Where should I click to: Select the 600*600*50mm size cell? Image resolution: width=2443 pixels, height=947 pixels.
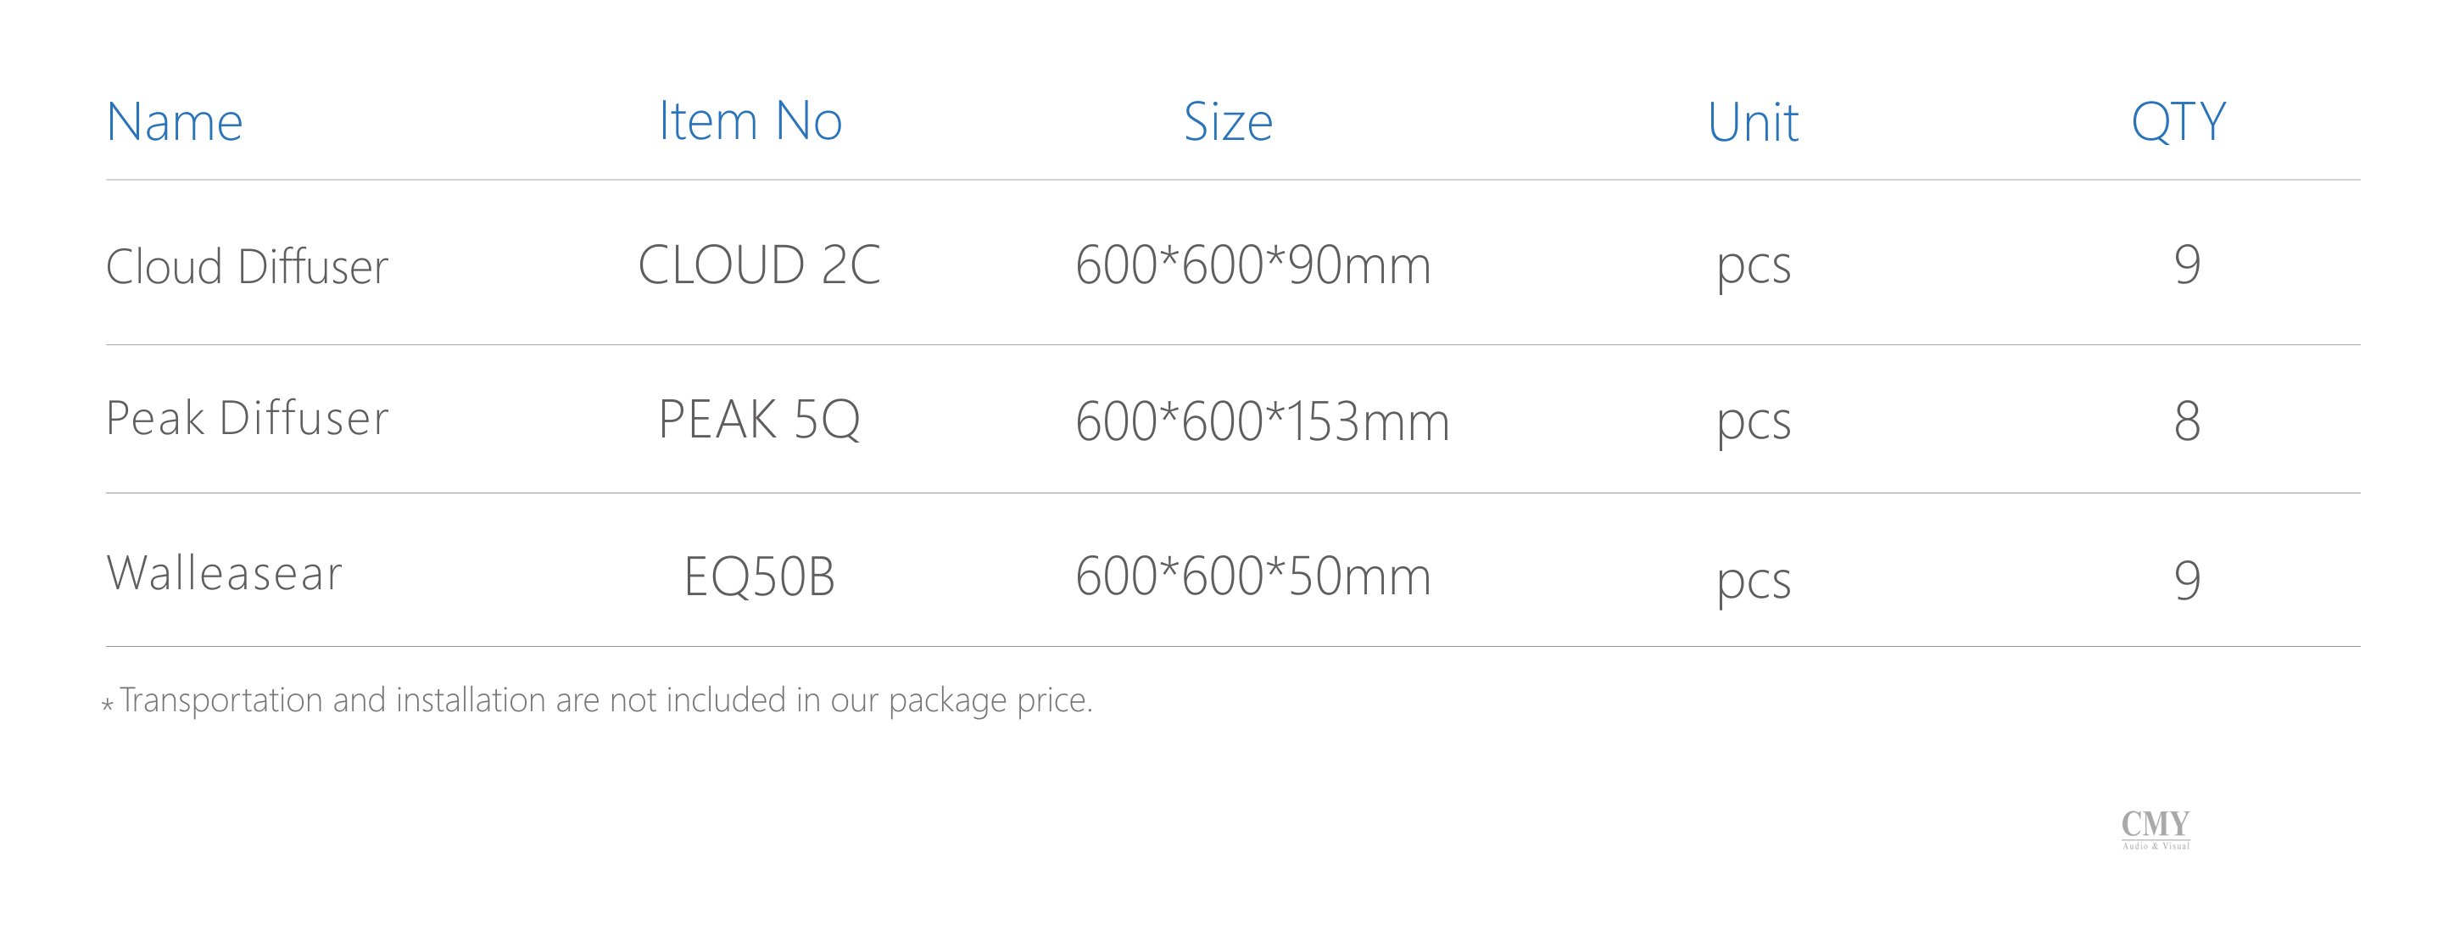tap(1252, 576)
